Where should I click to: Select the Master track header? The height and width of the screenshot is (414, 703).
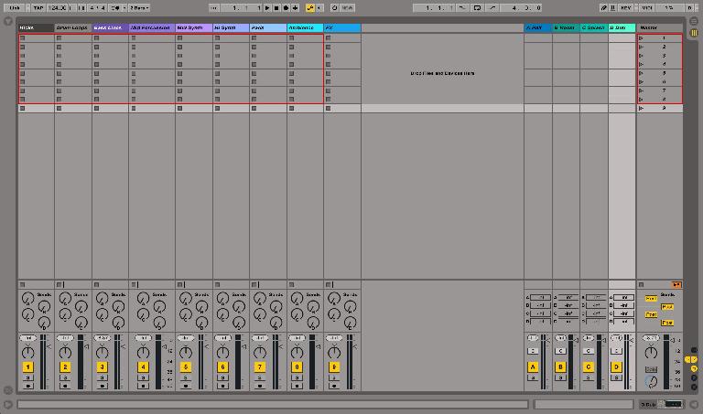point(659,27)
